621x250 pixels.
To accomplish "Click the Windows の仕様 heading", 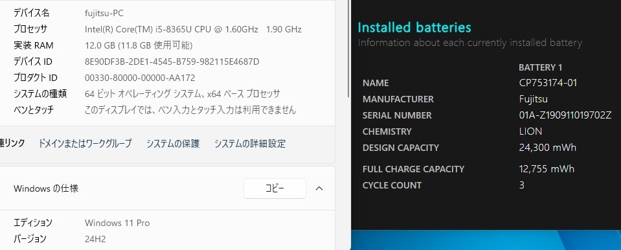I will click(x=46, y=188).
